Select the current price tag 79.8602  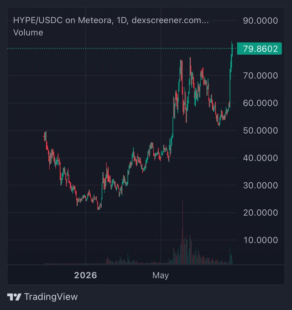pos(259,49)
